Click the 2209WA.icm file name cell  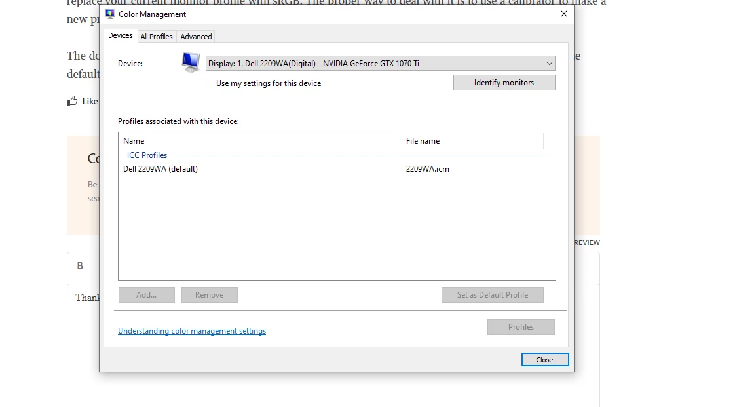(428, 169)
